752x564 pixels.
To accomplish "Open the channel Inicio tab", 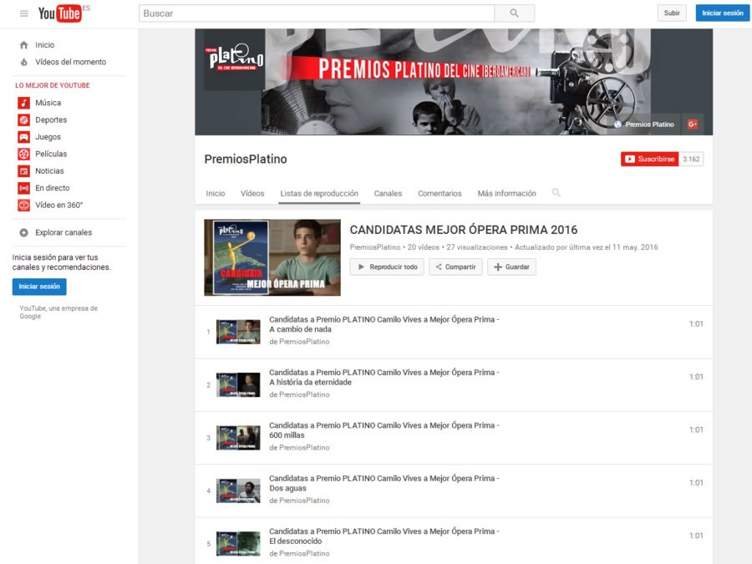I will tap(216, 193).
